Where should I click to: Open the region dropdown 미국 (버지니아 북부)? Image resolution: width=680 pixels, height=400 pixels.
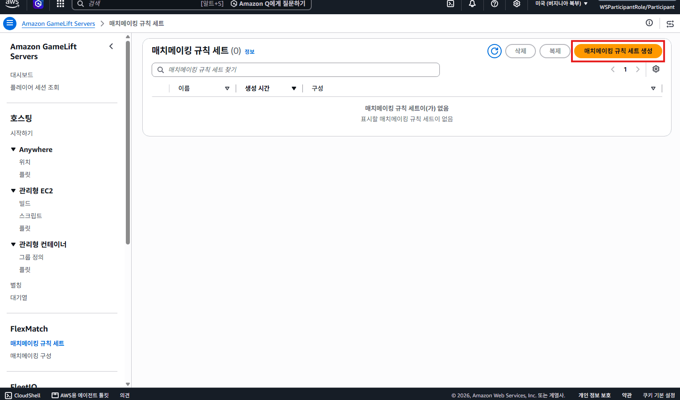(561, 4)
